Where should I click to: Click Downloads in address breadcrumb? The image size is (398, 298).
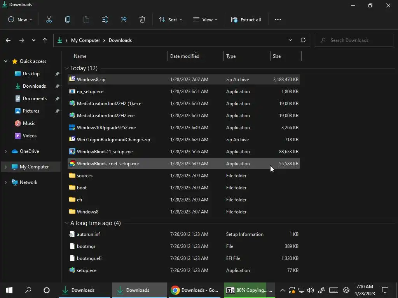[120, 40]
